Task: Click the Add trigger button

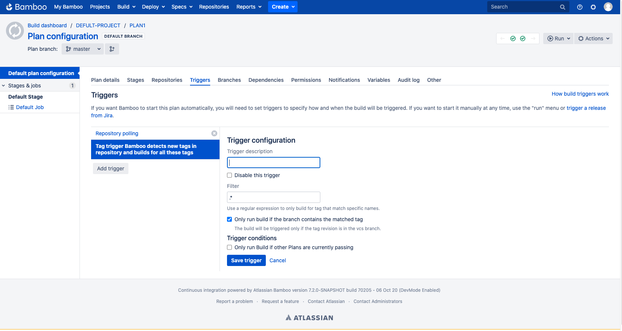Action: (x=111, y=168)
